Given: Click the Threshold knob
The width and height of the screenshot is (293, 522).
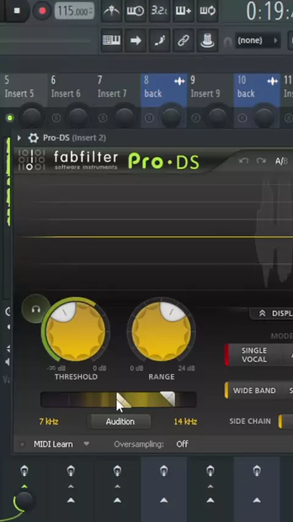Looking at the screenshot, I should (x=76, y=331).
